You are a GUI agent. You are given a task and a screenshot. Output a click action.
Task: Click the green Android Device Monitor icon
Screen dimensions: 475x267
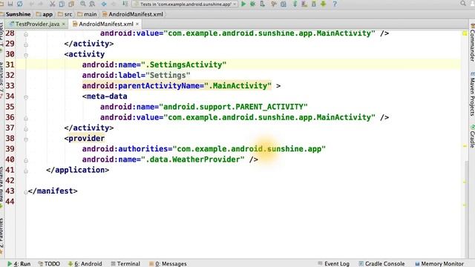coord(324,4)
